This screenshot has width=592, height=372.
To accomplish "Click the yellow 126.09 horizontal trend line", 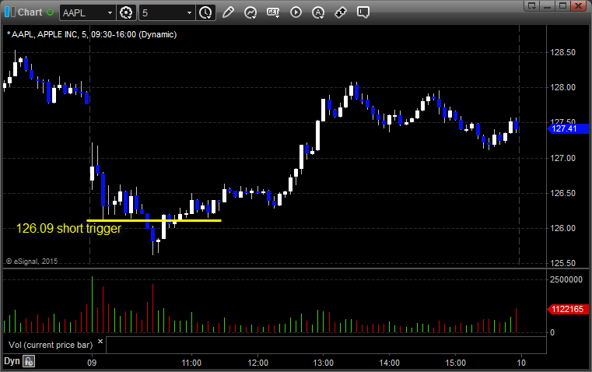I will pyautogui.click(x=154, y=220).
